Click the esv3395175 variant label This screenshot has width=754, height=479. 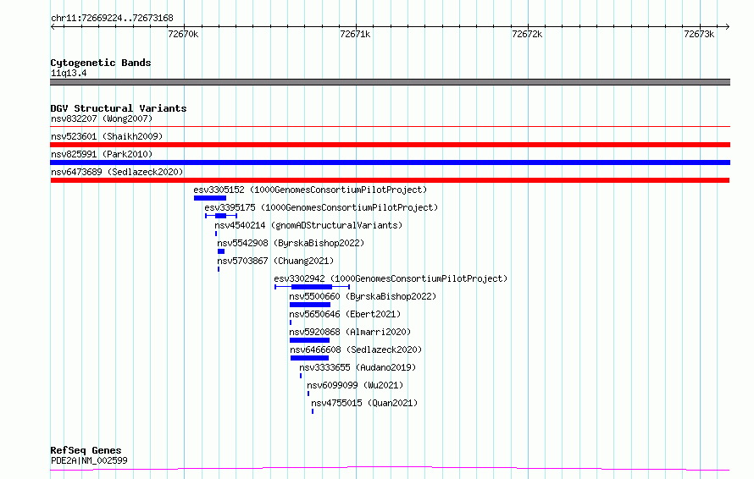click(321, 207)
